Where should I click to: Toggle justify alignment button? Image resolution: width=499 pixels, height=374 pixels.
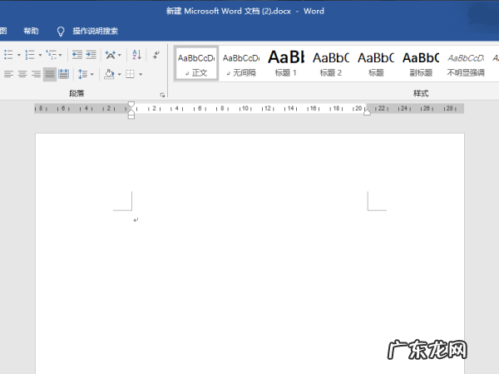(50, 74)
